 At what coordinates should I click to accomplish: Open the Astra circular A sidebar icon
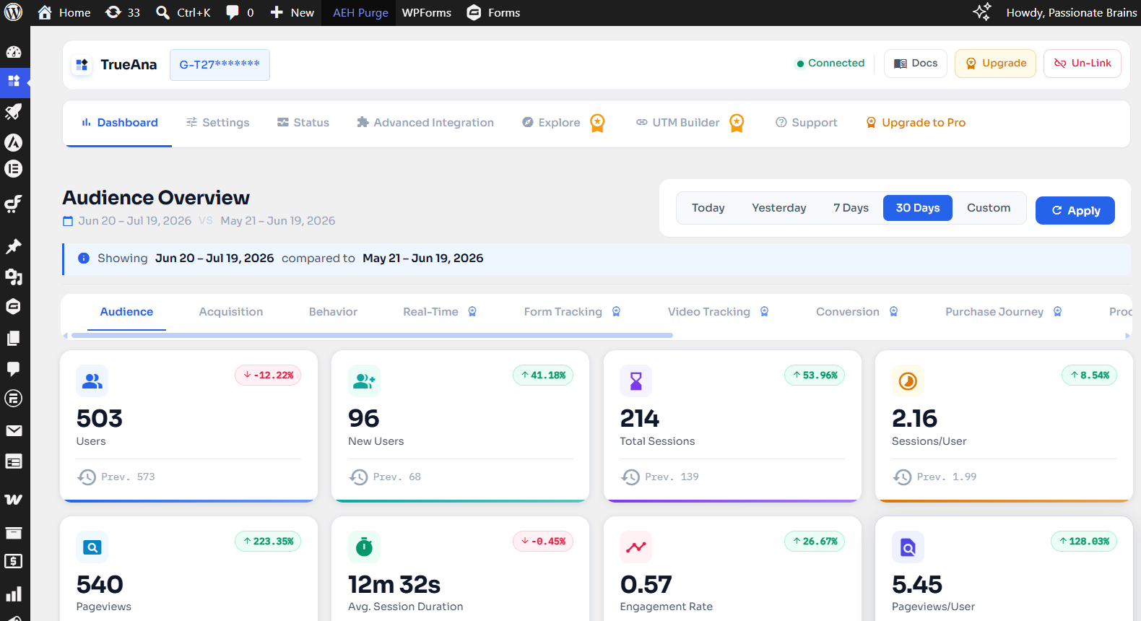(x=14, y=142)
